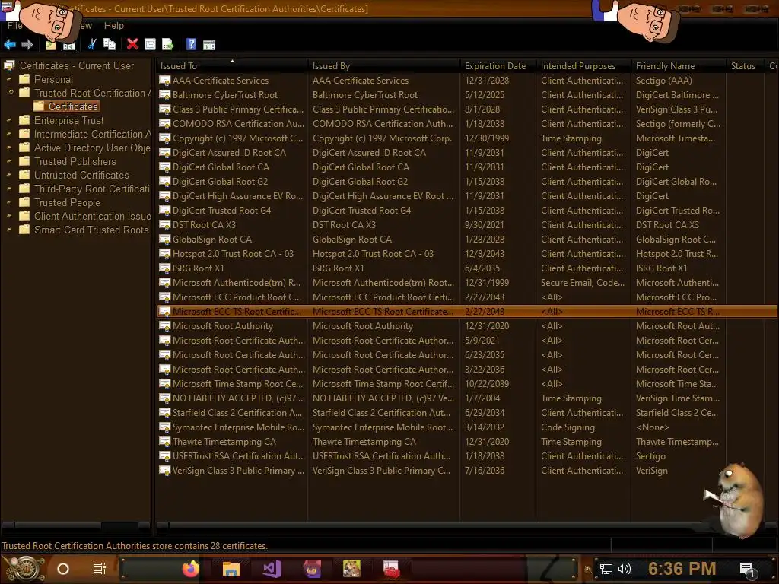Click the gray Forward arrow in the toolbar
This screenshot has width=779, height=584.
pyautogui.click(x=27, y=45)
